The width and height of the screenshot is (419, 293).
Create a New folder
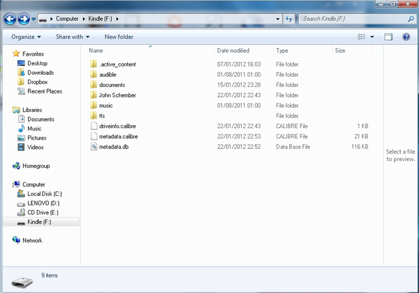[x=119, y=37]
